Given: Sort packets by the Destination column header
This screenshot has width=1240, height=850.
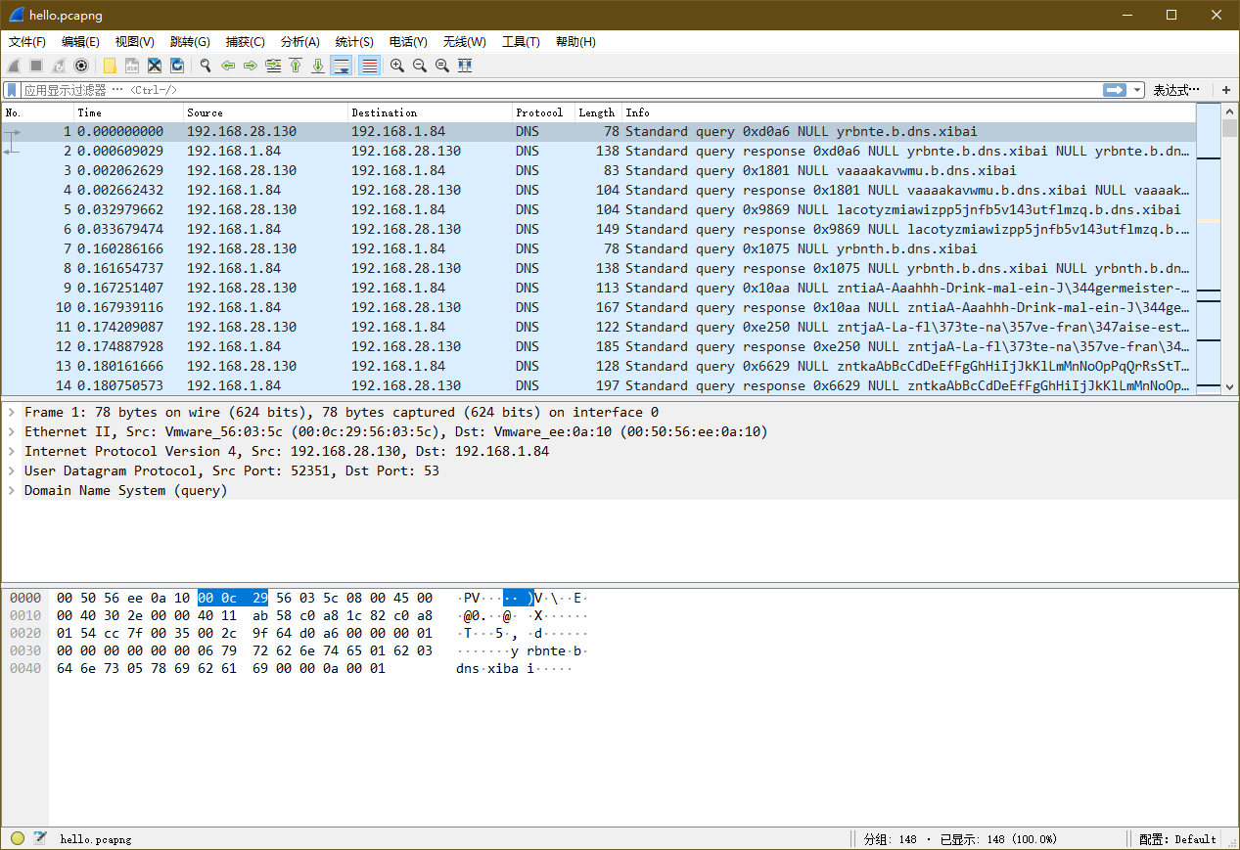Looking at the screenshot, I should pyautogui.click(x=430, y=112).
